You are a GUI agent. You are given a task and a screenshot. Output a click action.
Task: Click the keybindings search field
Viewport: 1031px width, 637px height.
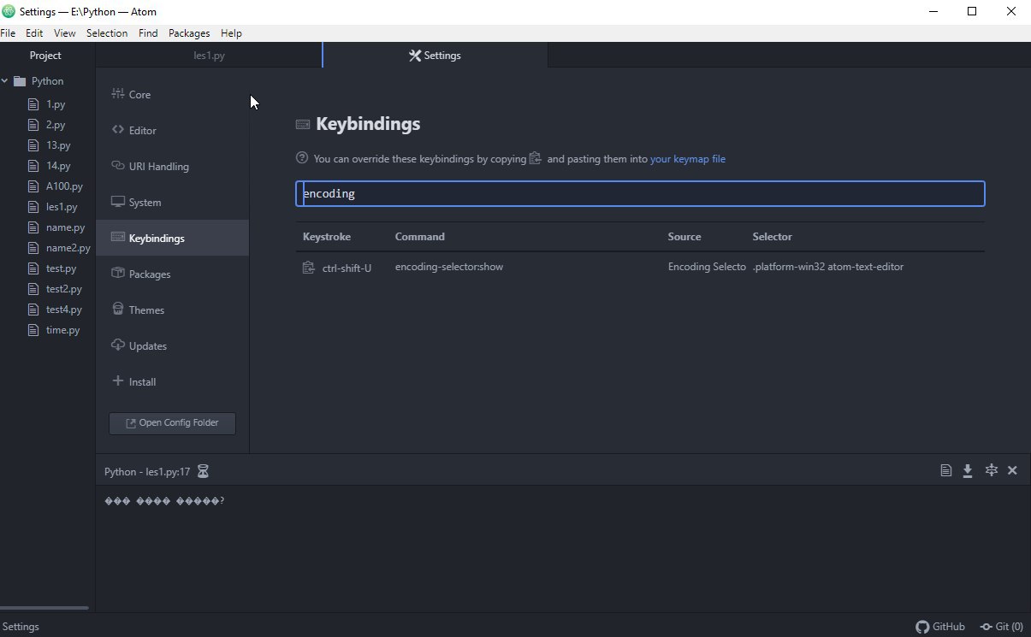[640, 194]
